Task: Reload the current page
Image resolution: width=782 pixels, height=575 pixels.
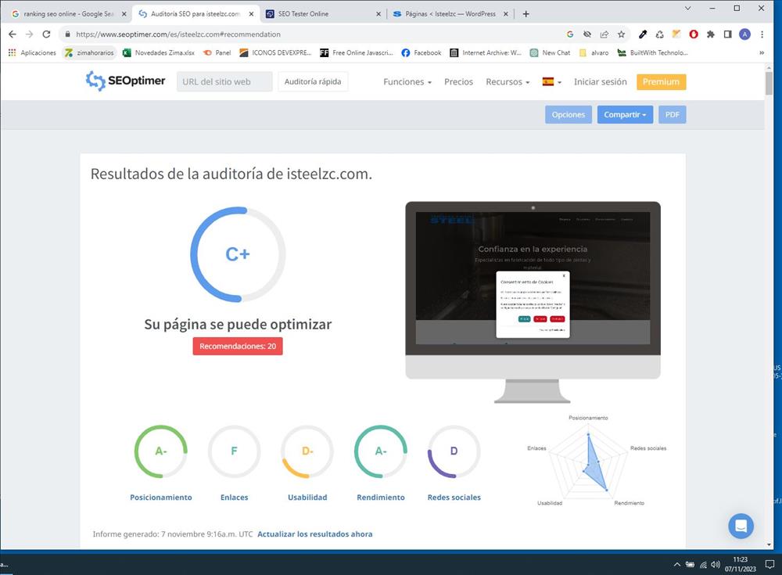Action: pos(46,34)
